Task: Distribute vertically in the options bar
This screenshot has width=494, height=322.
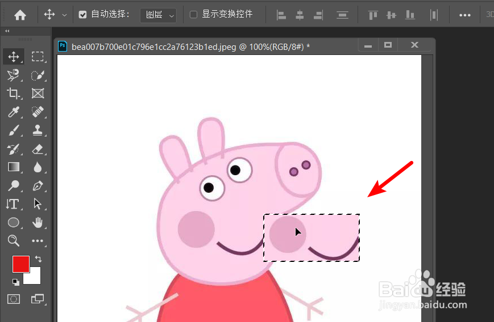Action: click(x=342, y=15)
